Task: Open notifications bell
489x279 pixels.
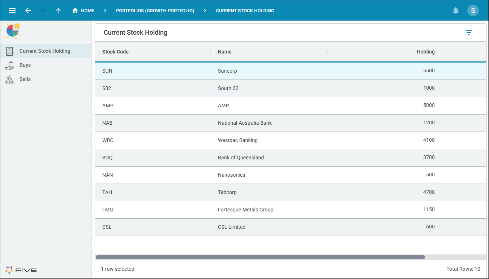Action: pyautogui.click(x=456, y=11)
